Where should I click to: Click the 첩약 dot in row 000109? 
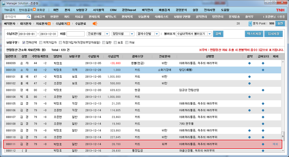[249, 130]
